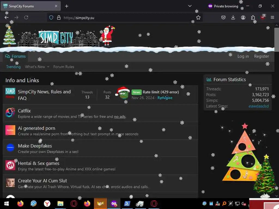The image size is (279, 209).
Task: Click the Hentai & Sex games red icon
Action: 10,165
